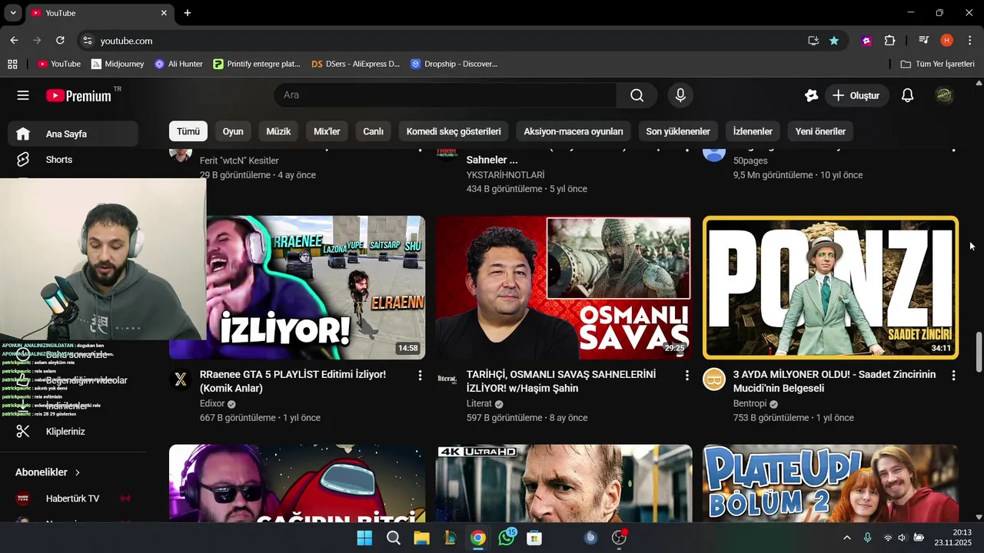The width and height of the screenshot is (984, 553).
Task: Open the Chrome extensions puzzle icon
Action: (x=890, y=41)
